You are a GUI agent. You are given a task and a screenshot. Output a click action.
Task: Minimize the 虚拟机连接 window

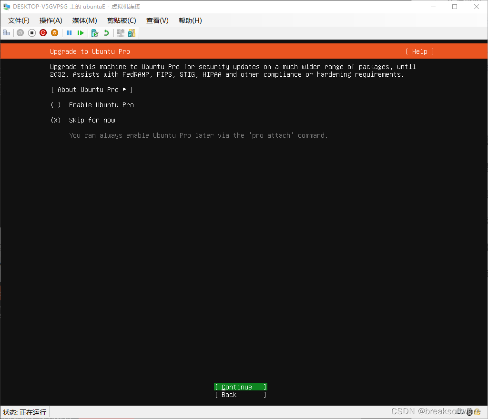[x=433, y=7]
